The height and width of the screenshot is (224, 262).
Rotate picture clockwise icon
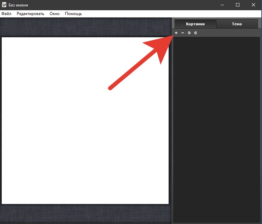pyautogui.click(x=196, y=33)
